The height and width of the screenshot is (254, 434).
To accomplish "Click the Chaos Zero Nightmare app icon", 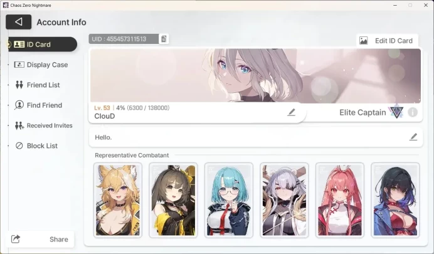I will click(x=6, y=5).
